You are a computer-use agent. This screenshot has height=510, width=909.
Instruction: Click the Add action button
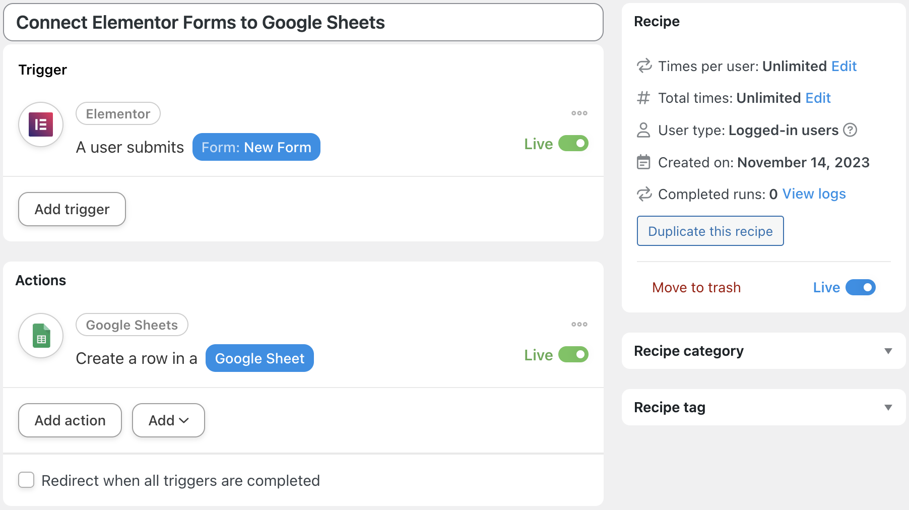click(70, 420)
